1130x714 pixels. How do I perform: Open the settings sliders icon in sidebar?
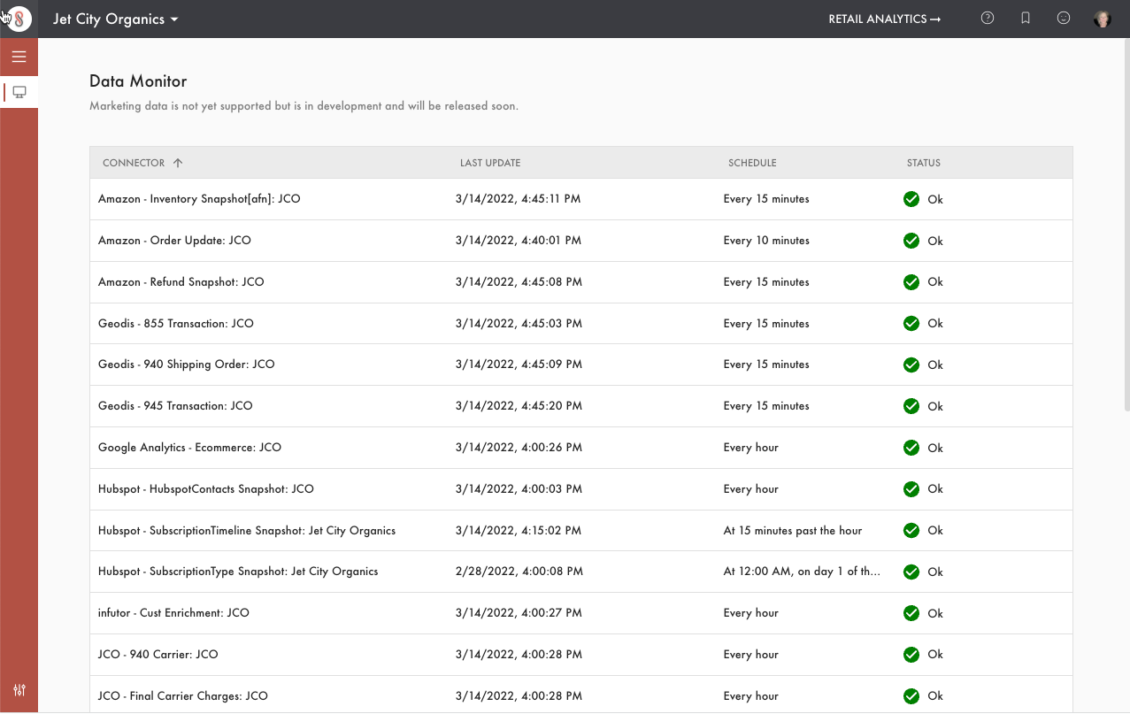point(19,690)
